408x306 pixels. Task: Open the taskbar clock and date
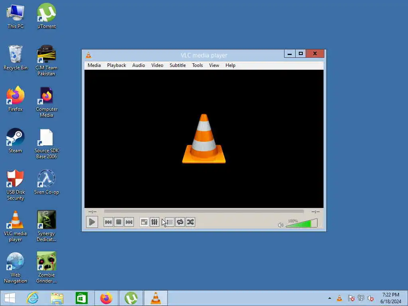point(390,298)
